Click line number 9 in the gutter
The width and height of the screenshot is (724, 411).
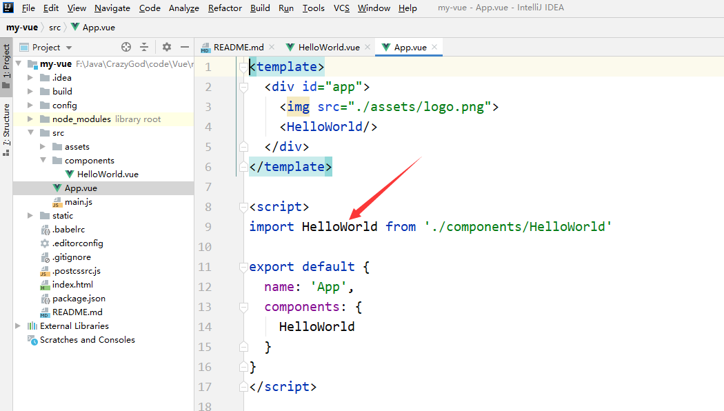pyautogui.click(x=208, y=227)
